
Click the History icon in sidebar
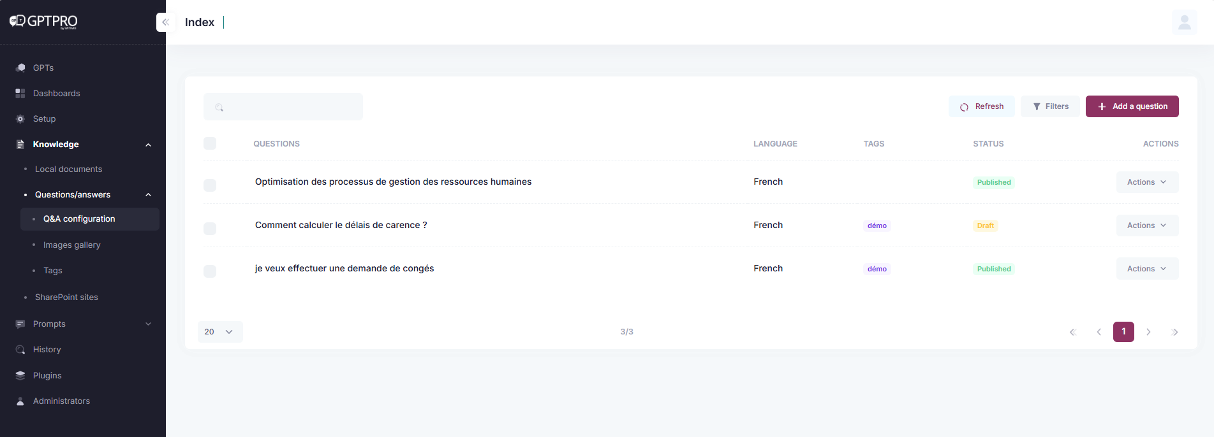20,350
